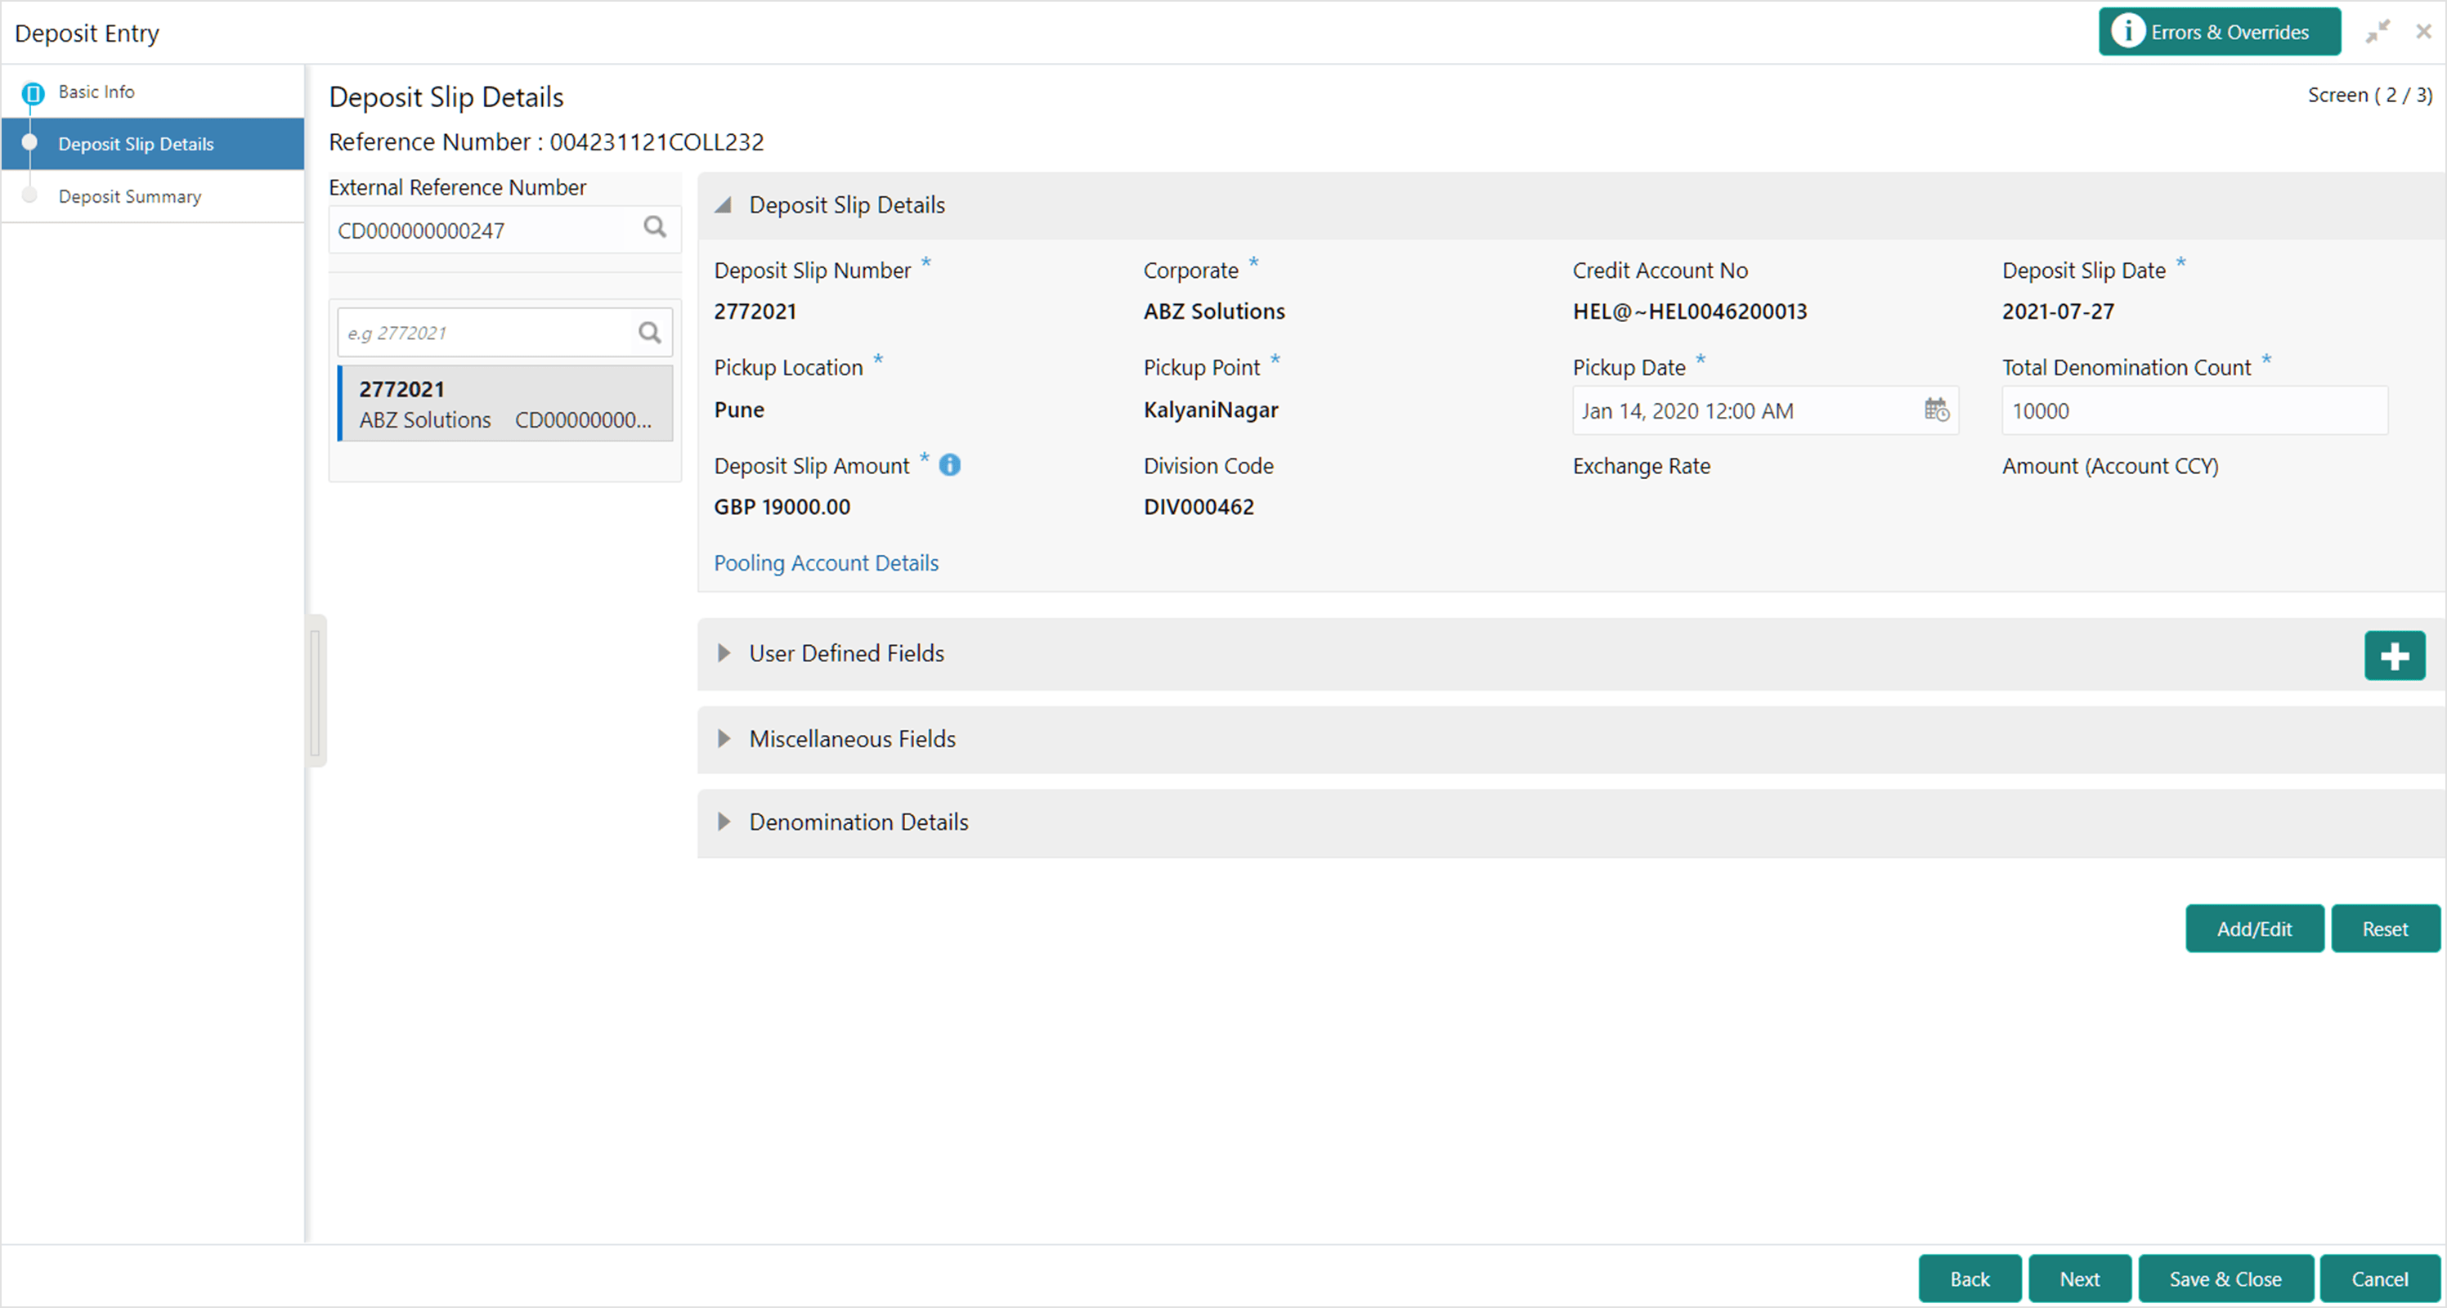
Task: Open the Pooling Account Details link
Action: click(826, 562)
